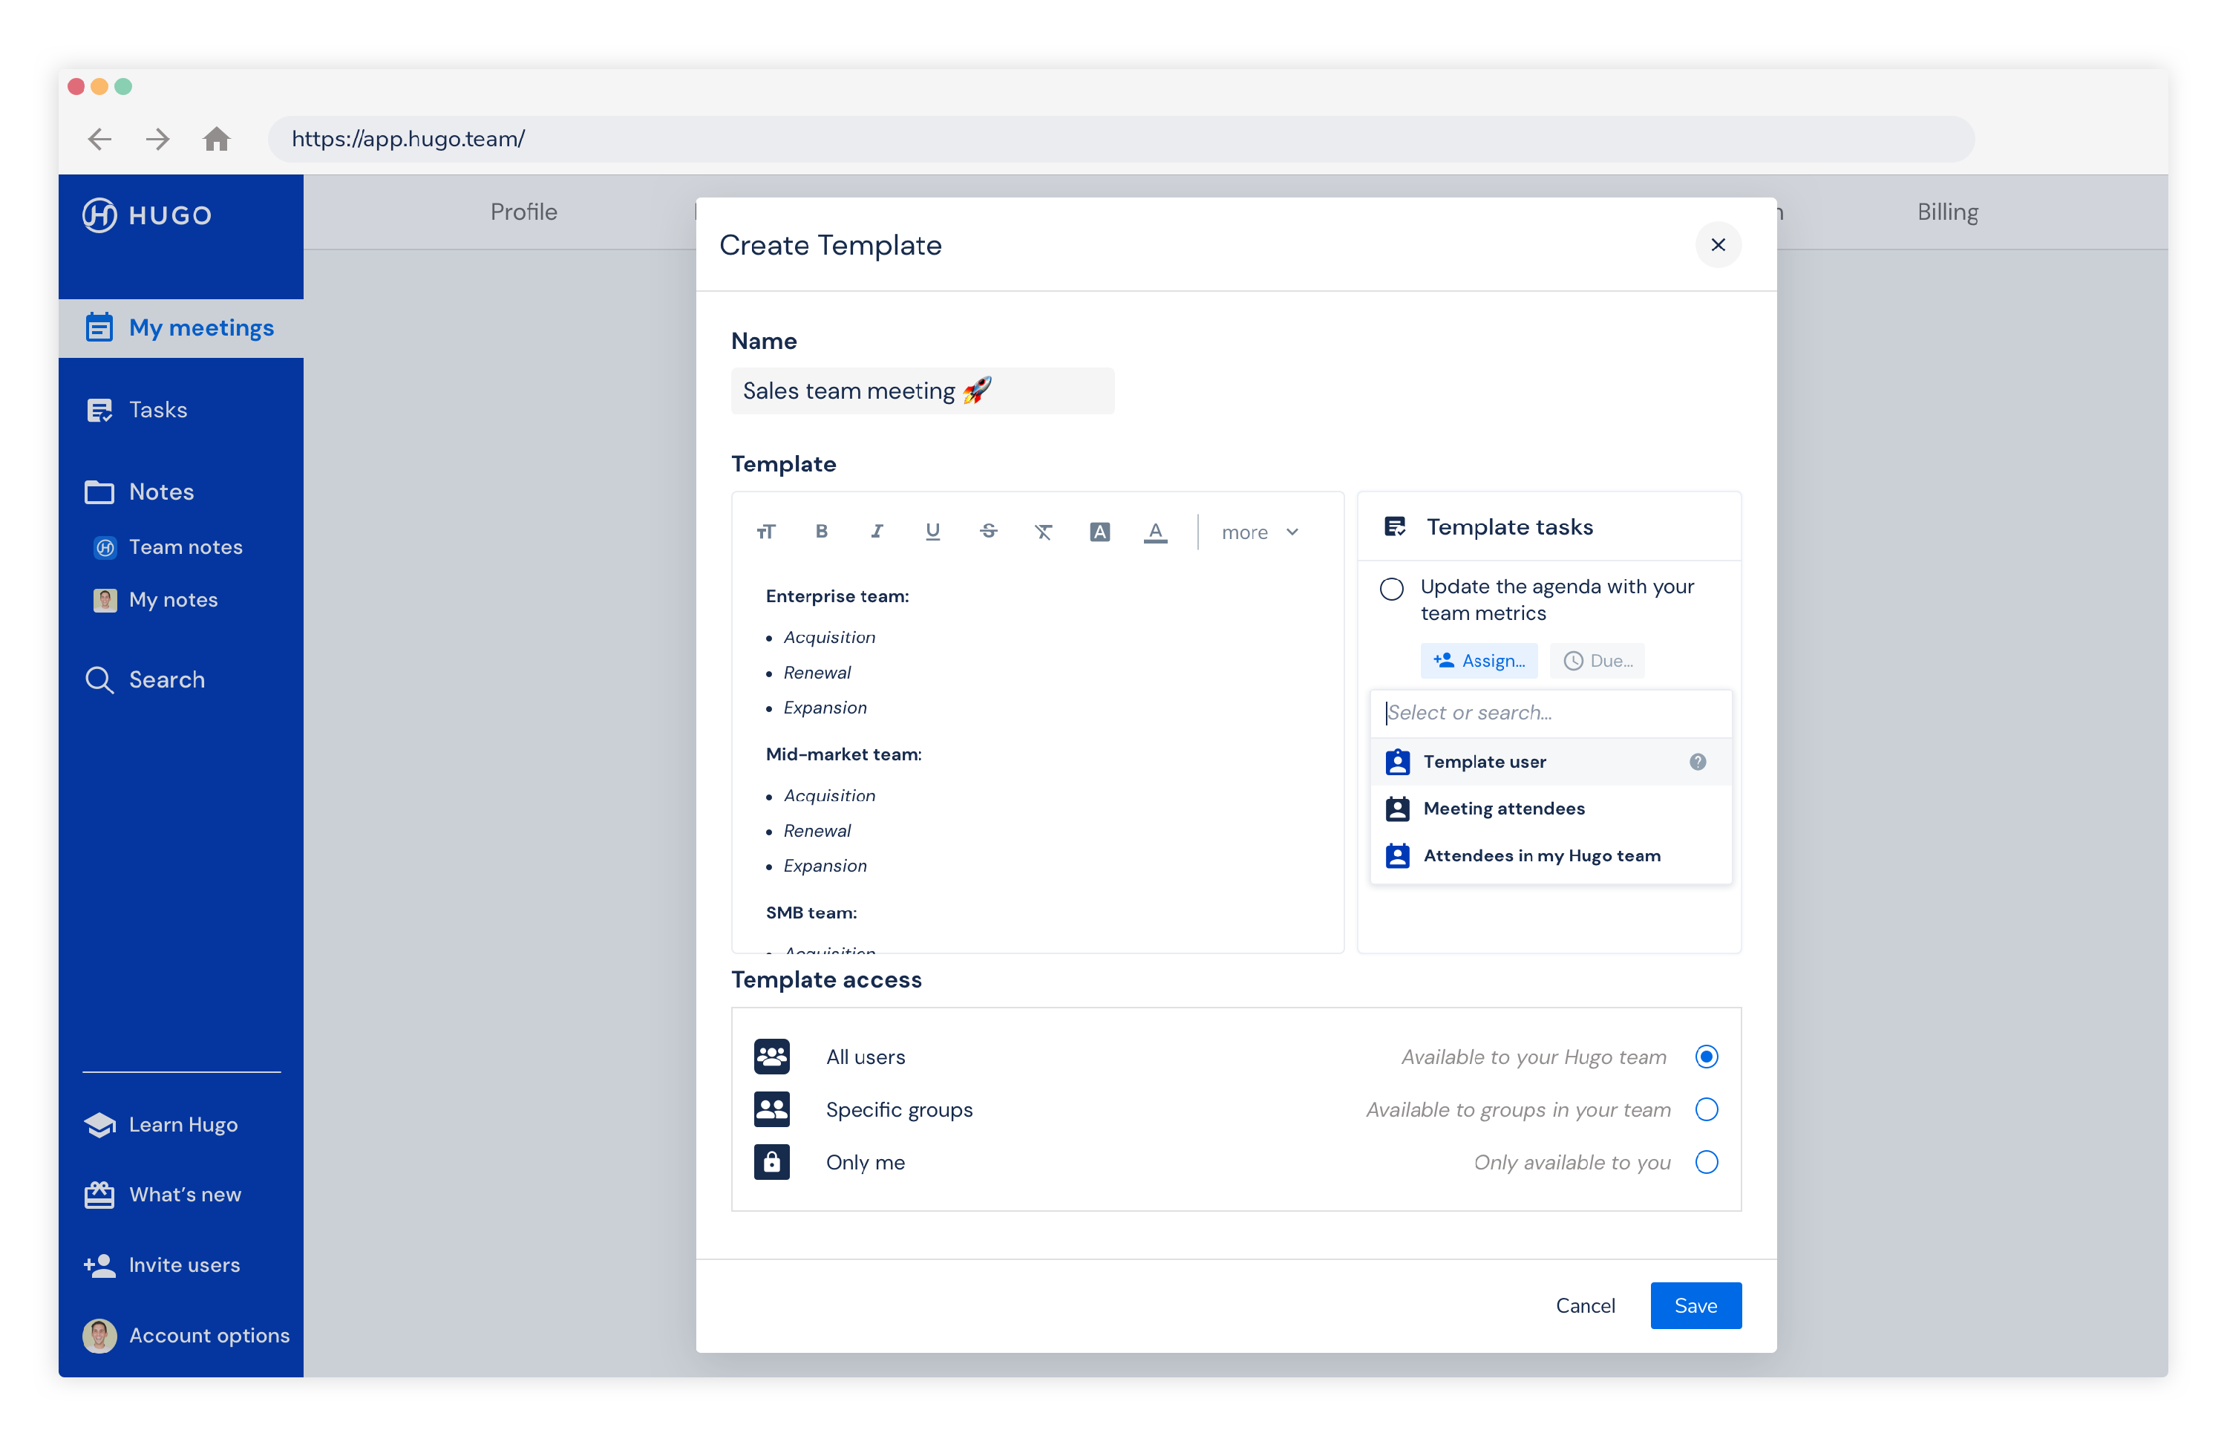Cancel template creation
2227x1436 pixels.
1585,1305
